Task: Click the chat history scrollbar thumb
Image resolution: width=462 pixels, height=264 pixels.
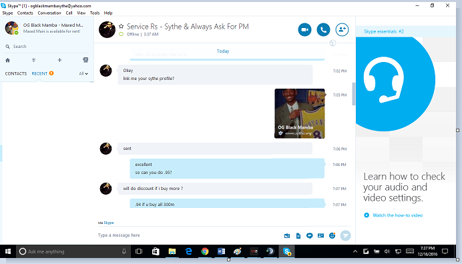Action: (354, 94)
